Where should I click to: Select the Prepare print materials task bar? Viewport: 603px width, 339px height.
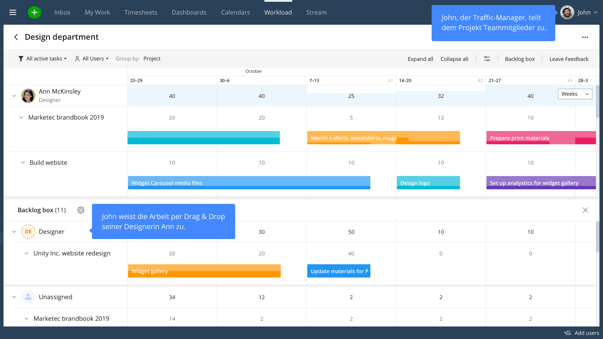[x=541, y=138]
